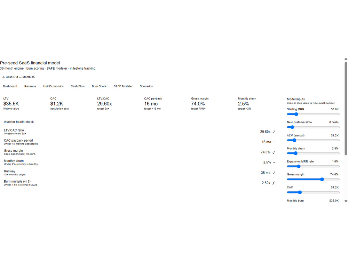Click the Model inputs heading

(295, 99)
